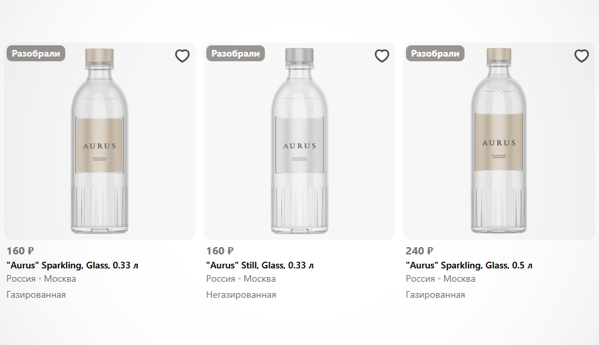Click 'Газированная' under Aurus Sparkling 0.33 л
This screenshot has width=599, height=345.
[x=36, y=294]
